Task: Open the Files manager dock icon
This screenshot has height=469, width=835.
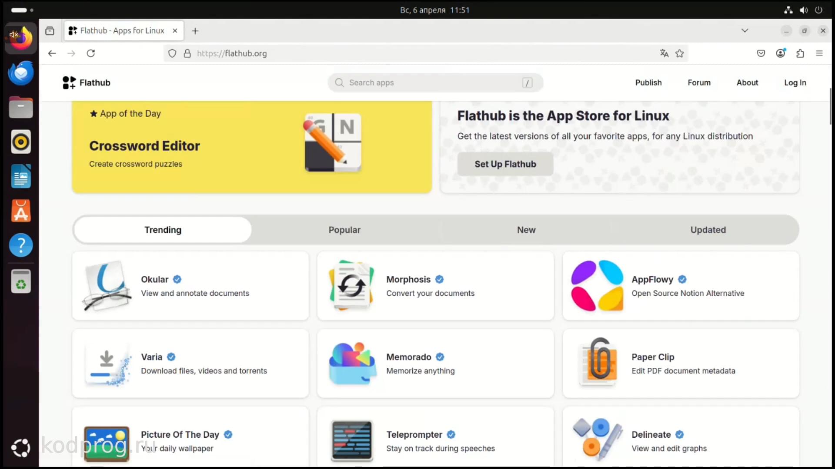Action: click(20, 107)
